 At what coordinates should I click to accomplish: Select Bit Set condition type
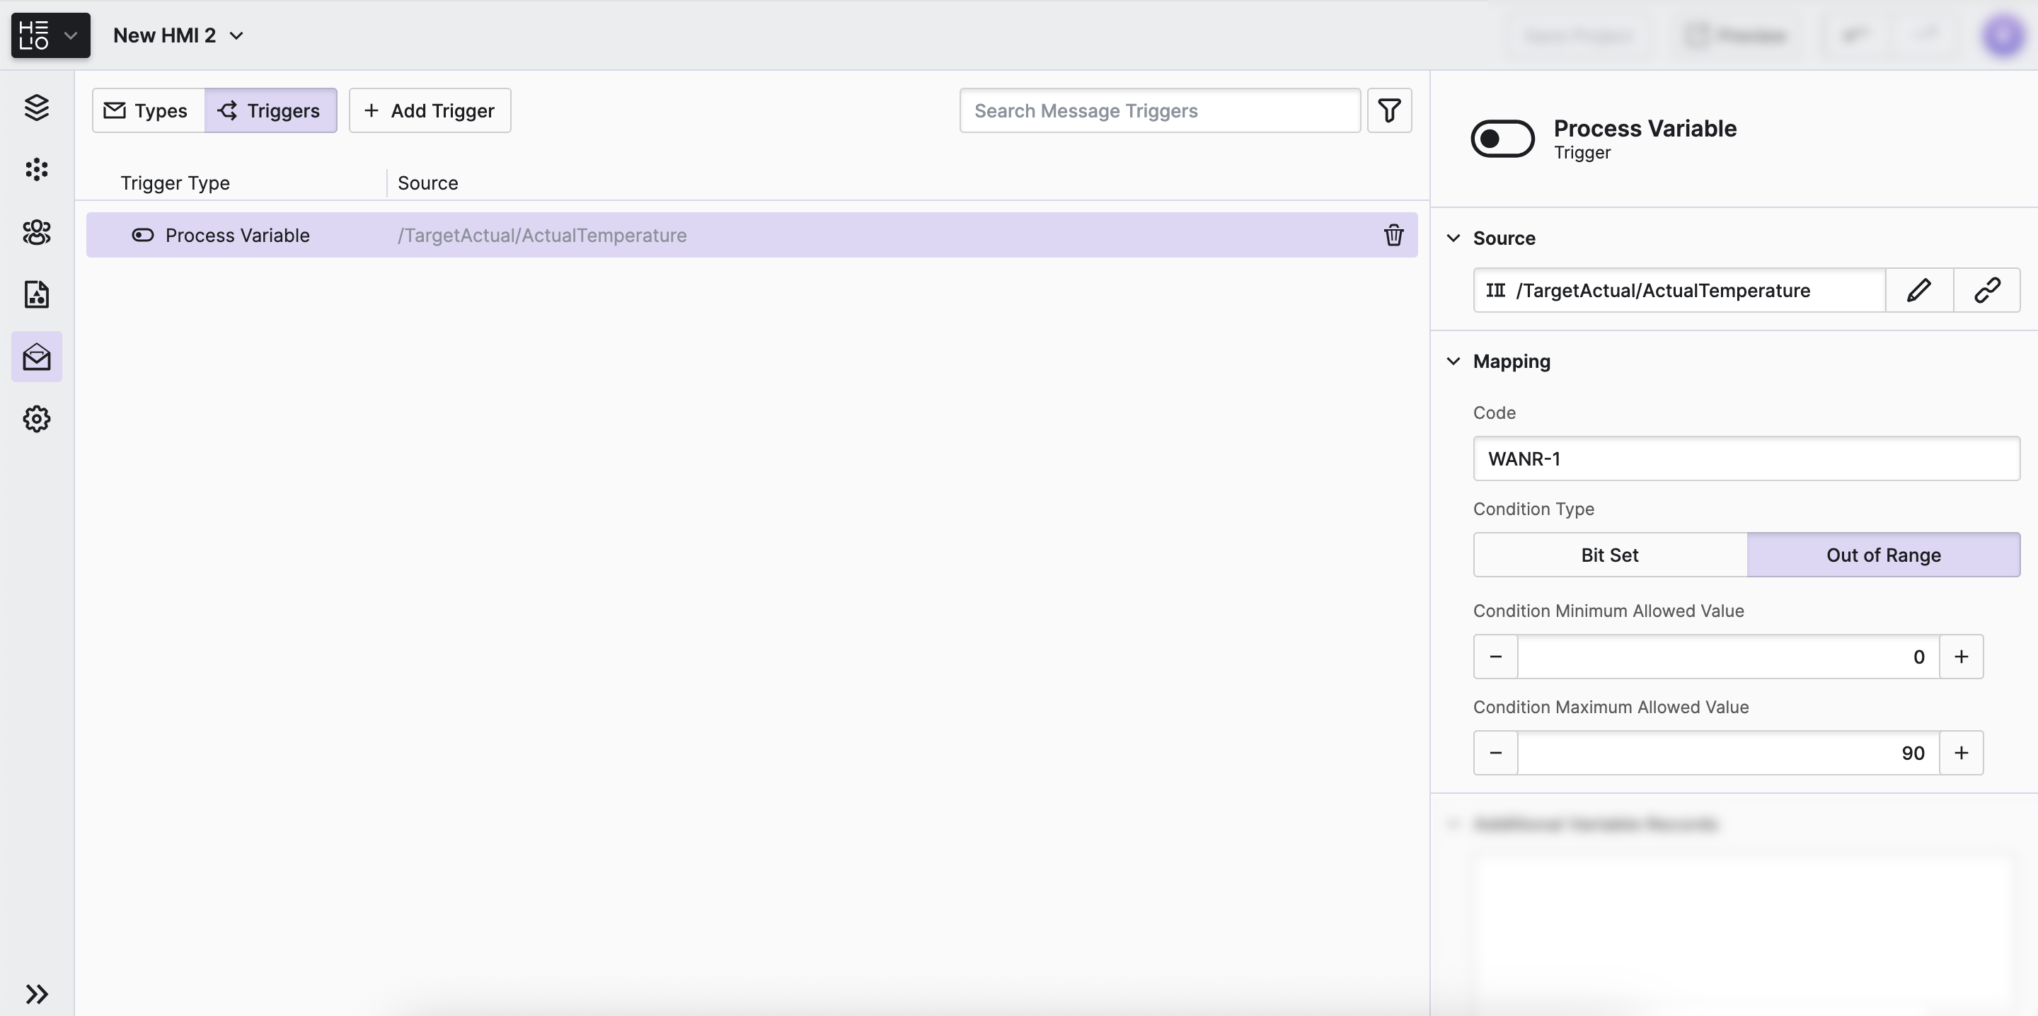point(1609,555)
